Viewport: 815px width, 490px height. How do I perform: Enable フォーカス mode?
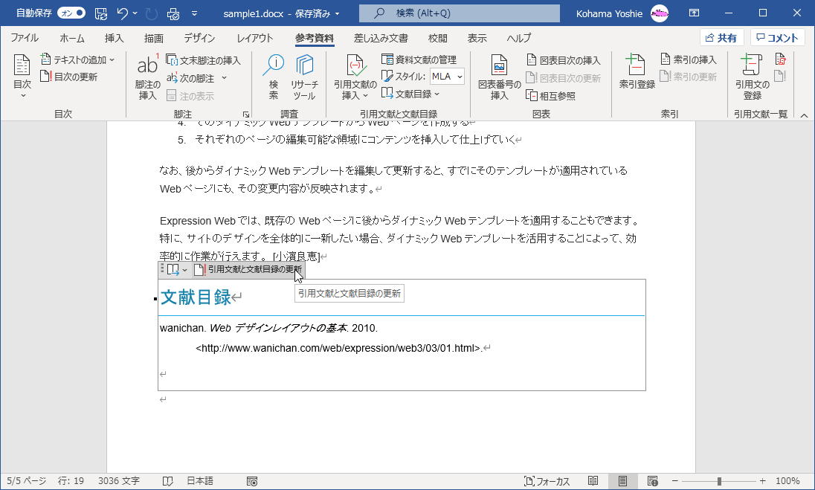[x=547, y=481]
